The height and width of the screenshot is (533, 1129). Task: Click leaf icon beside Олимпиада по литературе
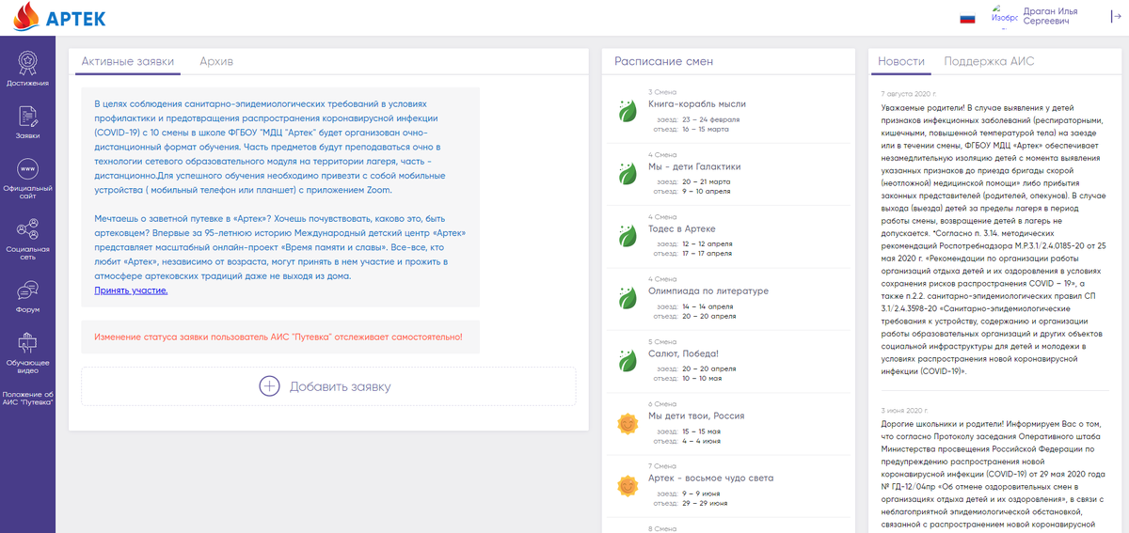[627, 296]
